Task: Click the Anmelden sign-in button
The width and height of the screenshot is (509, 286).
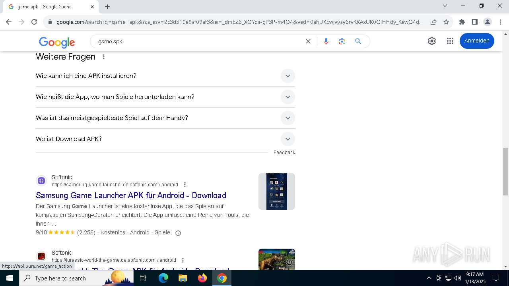Action: (477, 41)
